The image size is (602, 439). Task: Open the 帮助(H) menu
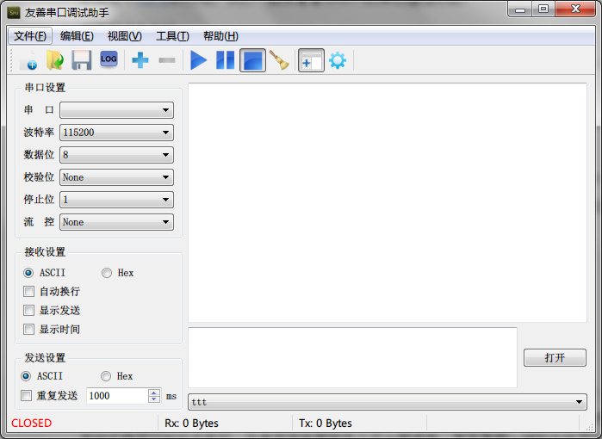coord(220,36)
